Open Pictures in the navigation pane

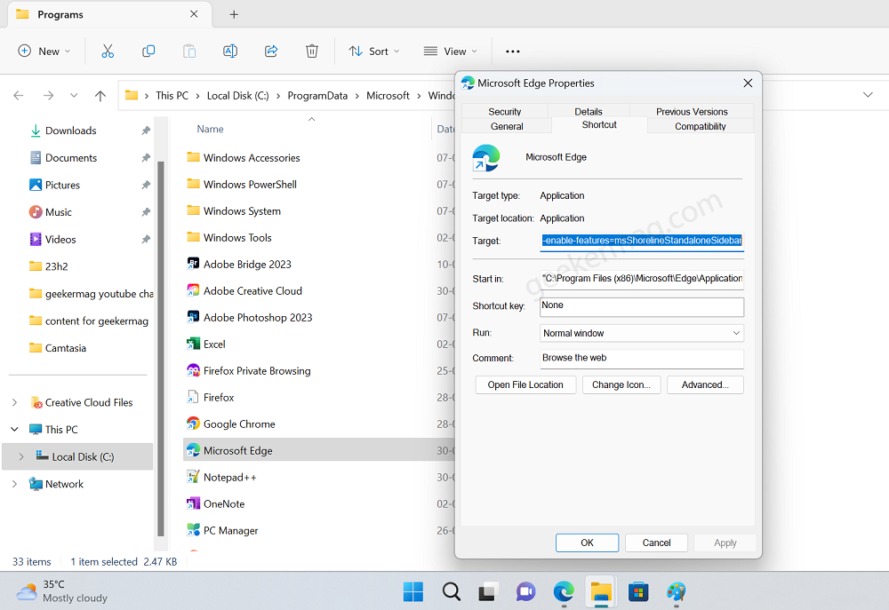pyautogui.click(x=62, y=185)
